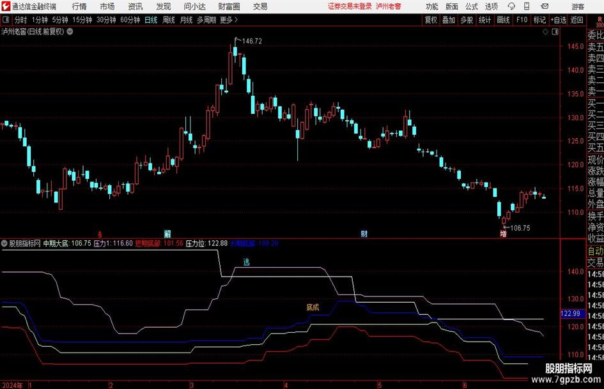The image size is (604, 389).
Task: Click the '逃' signal label in indicator
Action: [x=247, y=262]
